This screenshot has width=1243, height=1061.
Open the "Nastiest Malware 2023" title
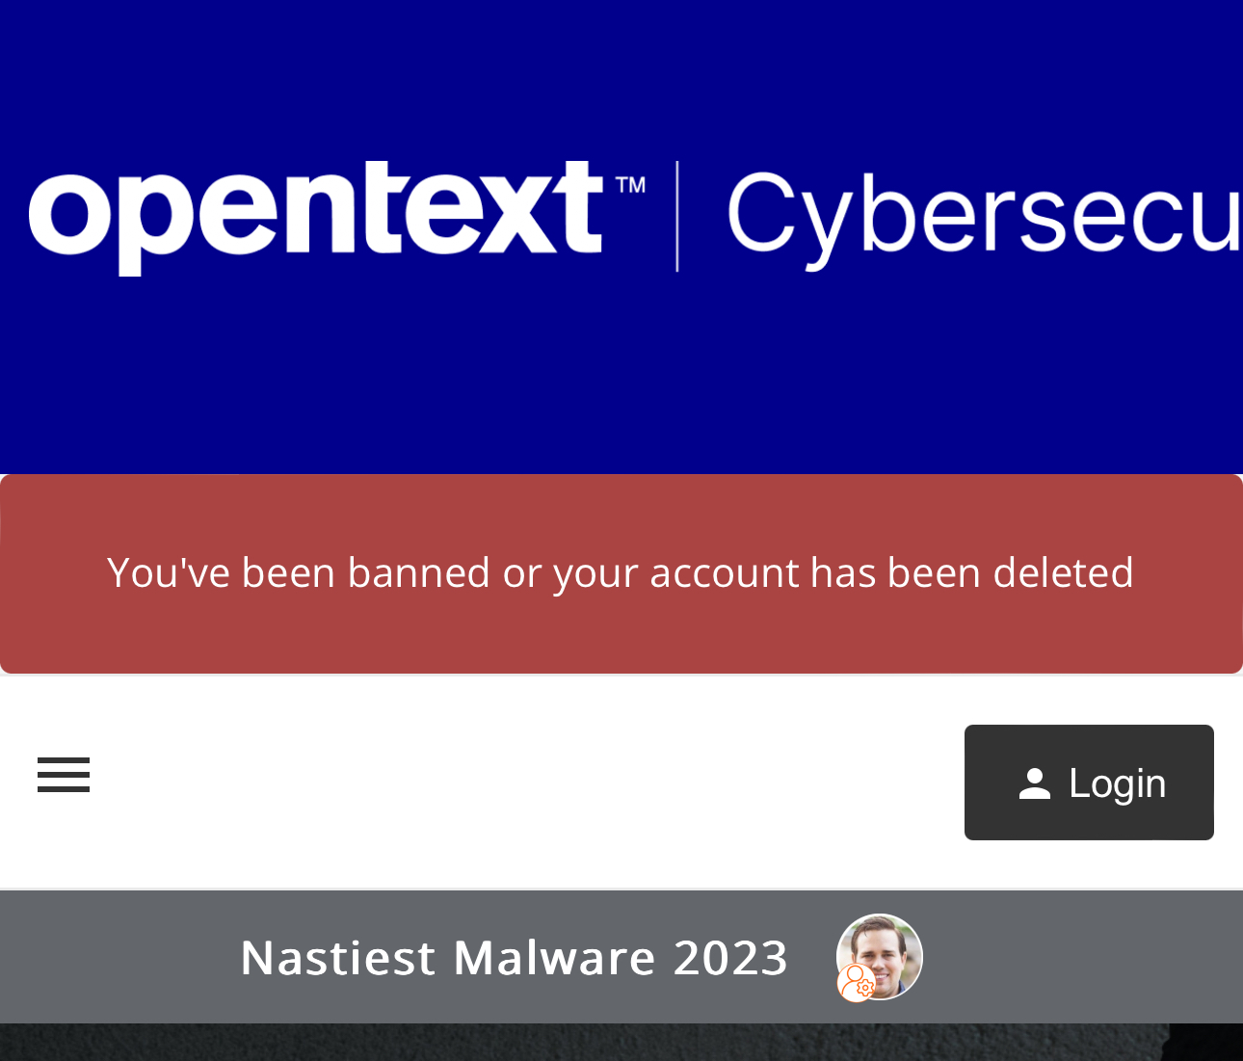[514, 957]
